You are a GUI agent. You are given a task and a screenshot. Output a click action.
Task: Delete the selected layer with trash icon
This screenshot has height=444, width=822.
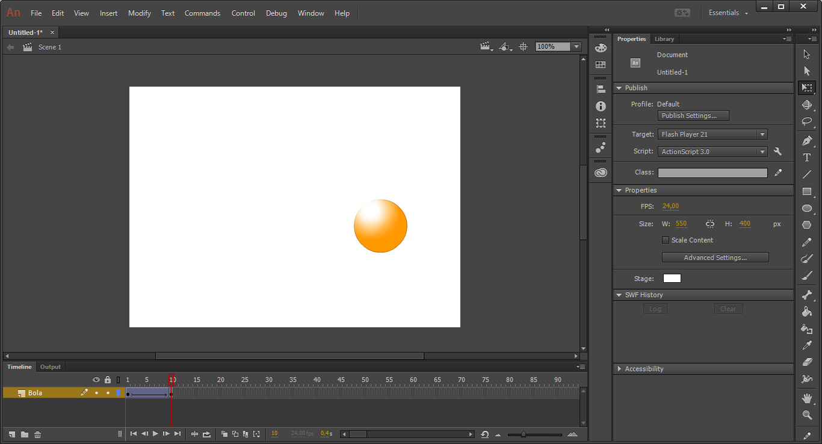click(x=37, y=434)
